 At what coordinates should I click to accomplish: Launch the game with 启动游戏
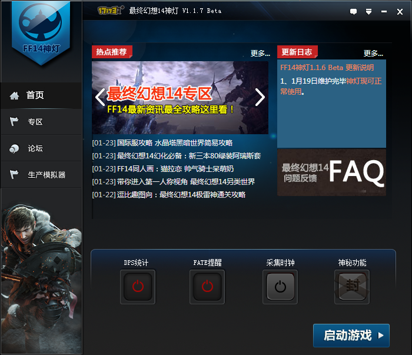(x=351, y=336)
